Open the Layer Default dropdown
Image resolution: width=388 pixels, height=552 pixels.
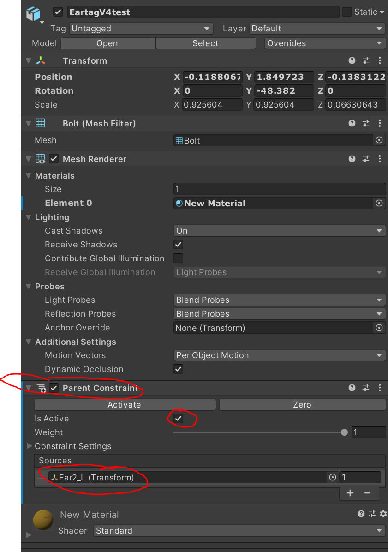(316, 29)
